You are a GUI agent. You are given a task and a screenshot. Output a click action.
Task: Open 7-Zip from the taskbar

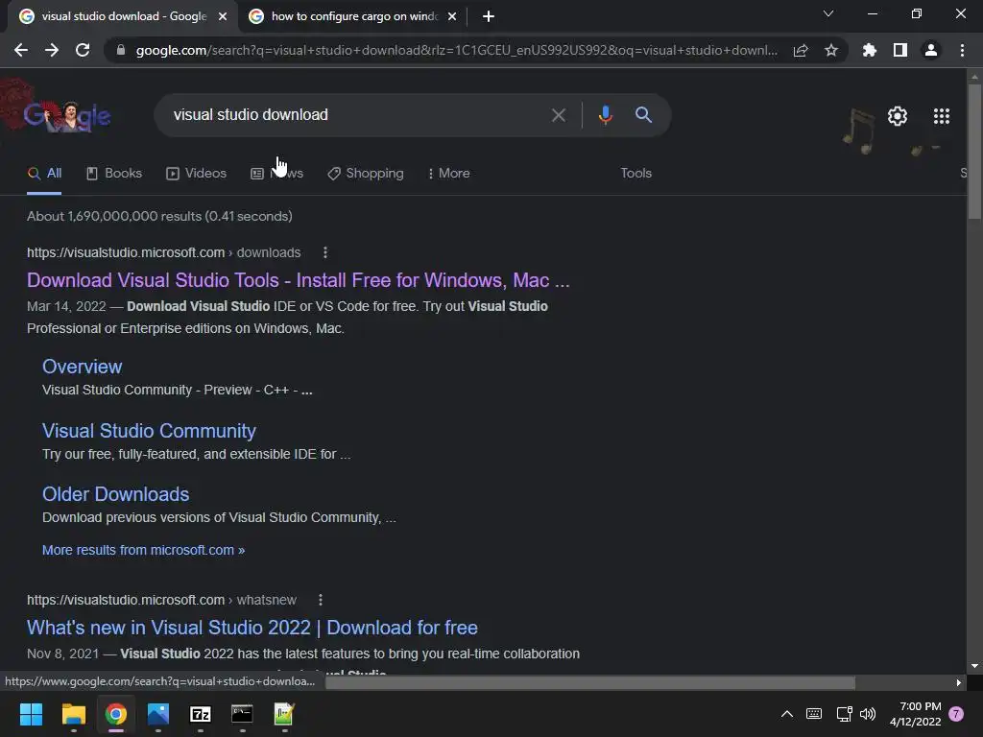200,714
